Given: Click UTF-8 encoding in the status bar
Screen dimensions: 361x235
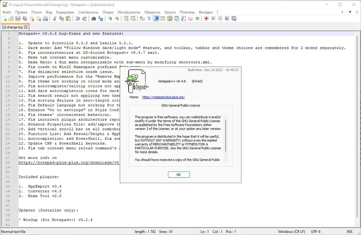Looking at the screenshot, I should [x=315, y=231].
